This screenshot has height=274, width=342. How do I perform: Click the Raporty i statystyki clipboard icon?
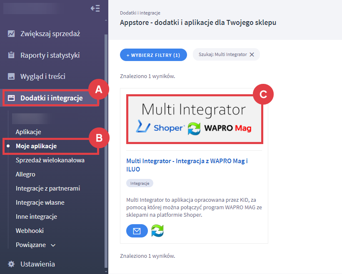pyautogui.click(x=11, y=55)
